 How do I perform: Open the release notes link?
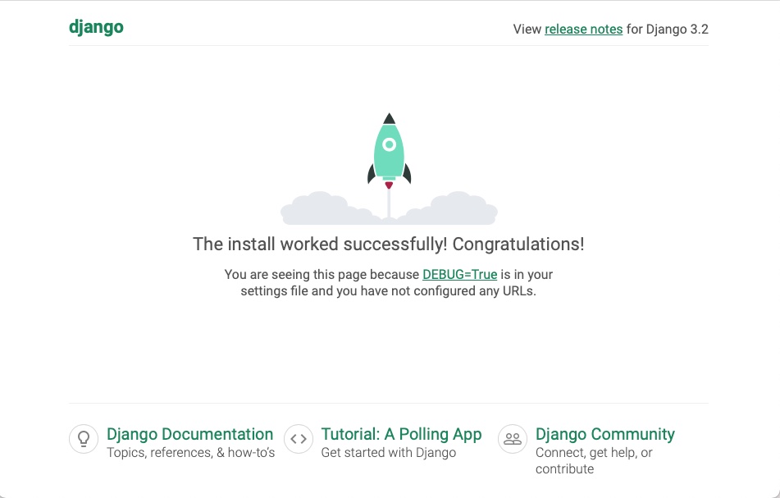click(x=583, y=30)
